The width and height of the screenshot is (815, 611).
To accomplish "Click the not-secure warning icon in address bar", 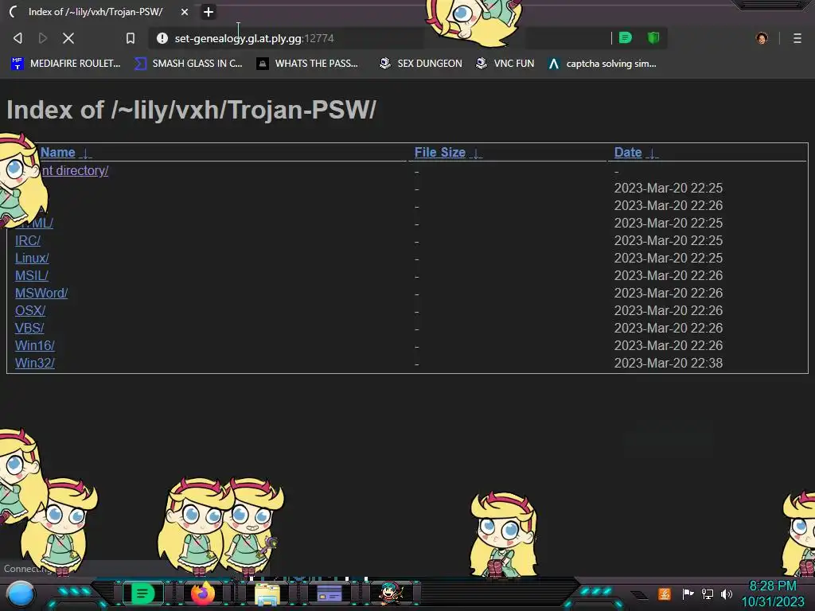I will (162, 38).
